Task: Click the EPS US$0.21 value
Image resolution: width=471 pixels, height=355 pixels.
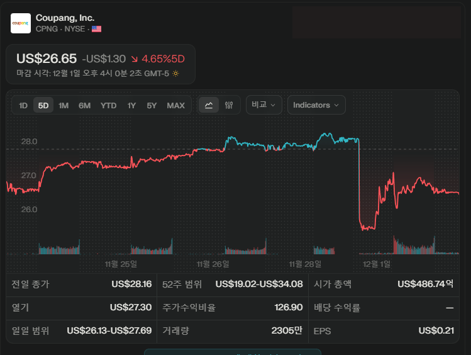Action: coord(436,330)
